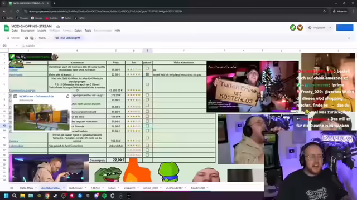This screenshot has width=357, height=200.
Task: Switch to the Hallo Maik sheet tab
Action: [x=26, y=188]
